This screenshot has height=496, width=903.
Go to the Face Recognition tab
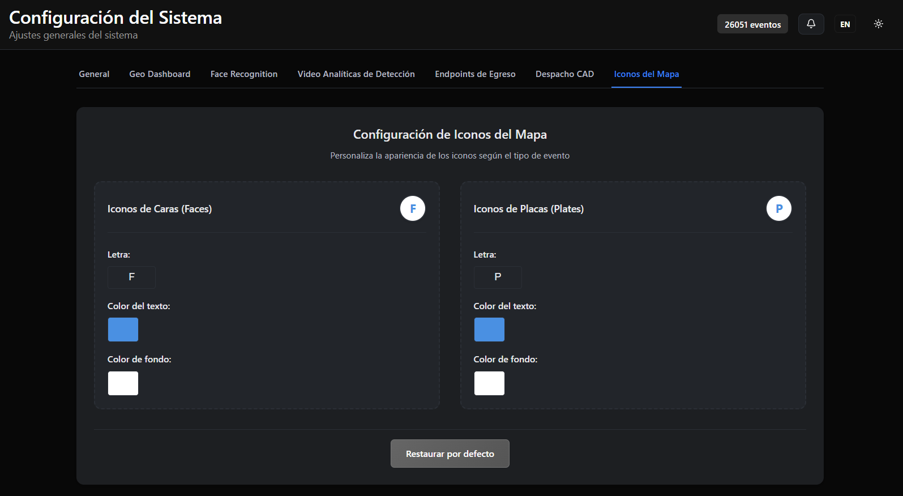[x=244, y=74]
